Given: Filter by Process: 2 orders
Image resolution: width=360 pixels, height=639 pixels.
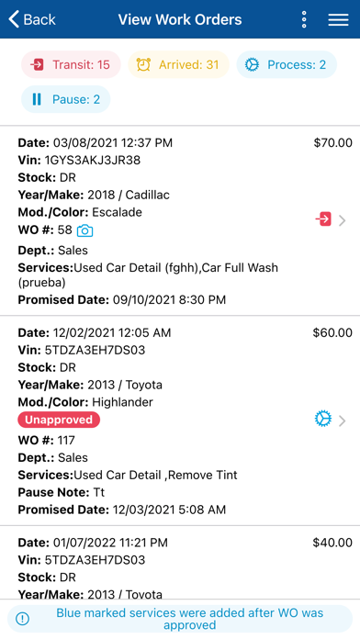Looking at the screenshot, I should tap(287, 64).
